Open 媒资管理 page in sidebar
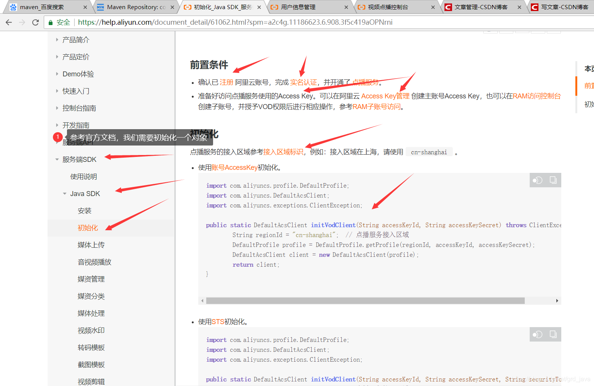Image resolution: width=594 pixels, height=386 pixels. click(91, 279)
